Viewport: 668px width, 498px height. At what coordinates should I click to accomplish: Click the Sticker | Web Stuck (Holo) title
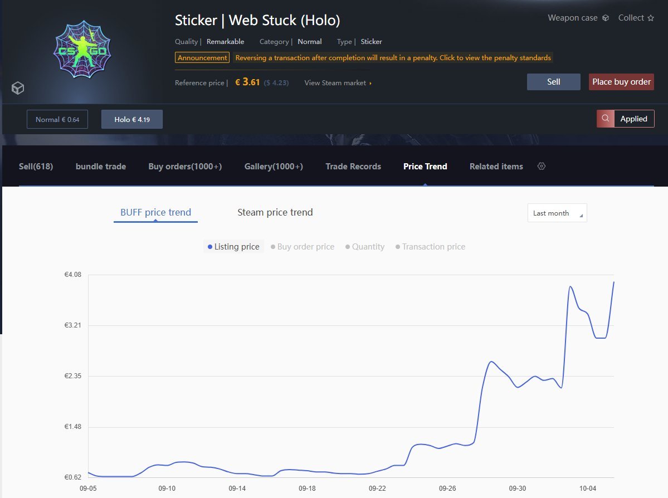tap(257, 21)
